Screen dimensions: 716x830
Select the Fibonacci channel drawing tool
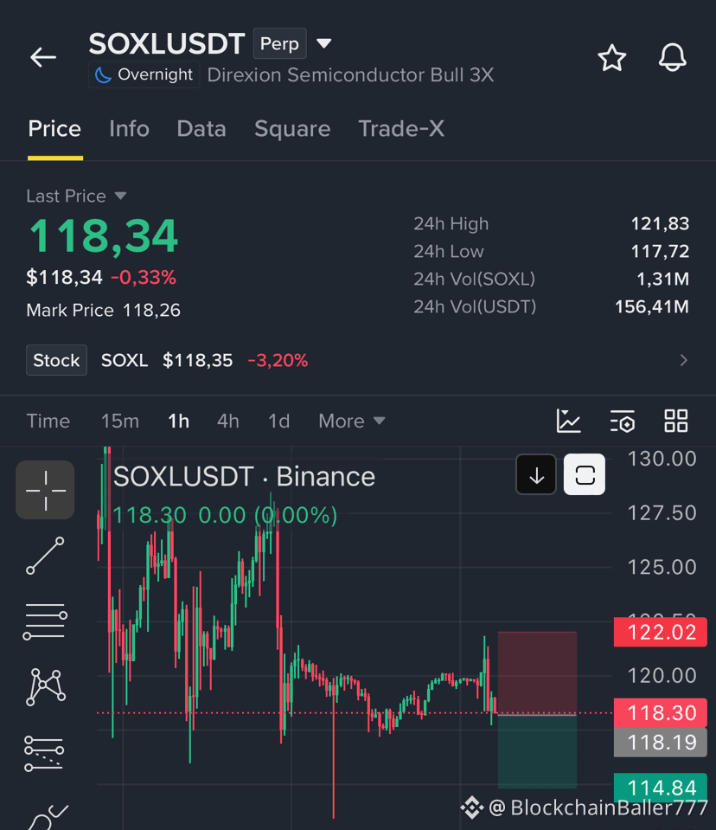44,753
